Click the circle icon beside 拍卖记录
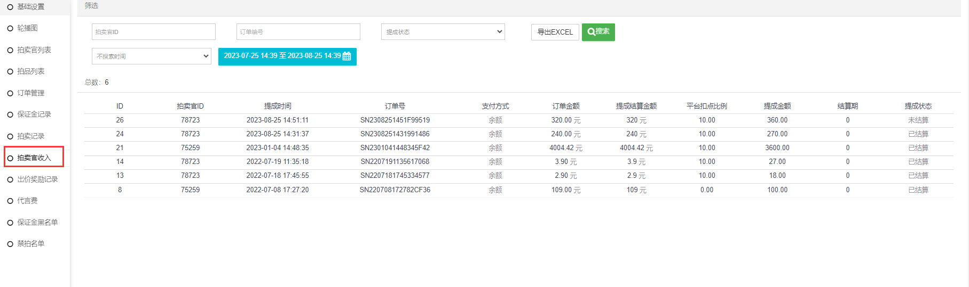Viewport: 969px width, 287px height. click(x=10, y=136)
